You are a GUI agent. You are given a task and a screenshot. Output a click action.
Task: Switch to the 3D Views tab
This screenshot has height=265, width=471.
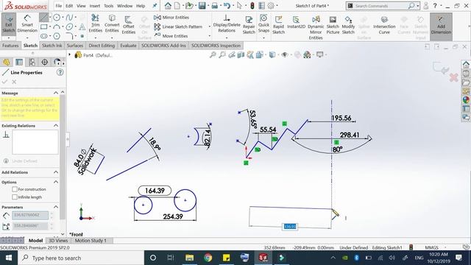pos(58,241)
